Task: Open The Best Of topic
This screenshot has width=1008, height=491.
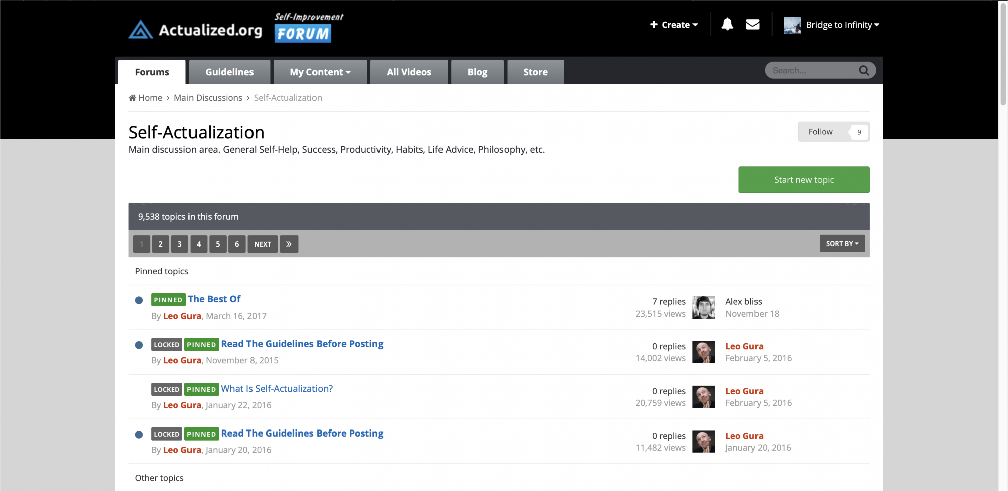Action: (x=214, y=299)
